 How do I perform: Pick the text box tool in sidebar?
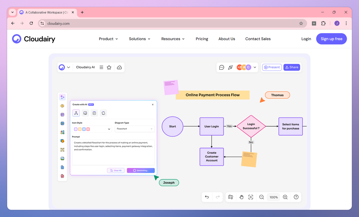[x=62, y=150]
